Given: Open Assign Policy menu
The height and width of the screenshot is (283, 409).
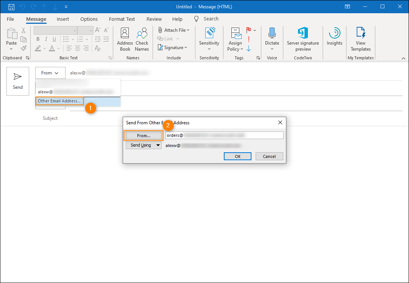Looking at the screenshot, I should click(x=235, y=40).
